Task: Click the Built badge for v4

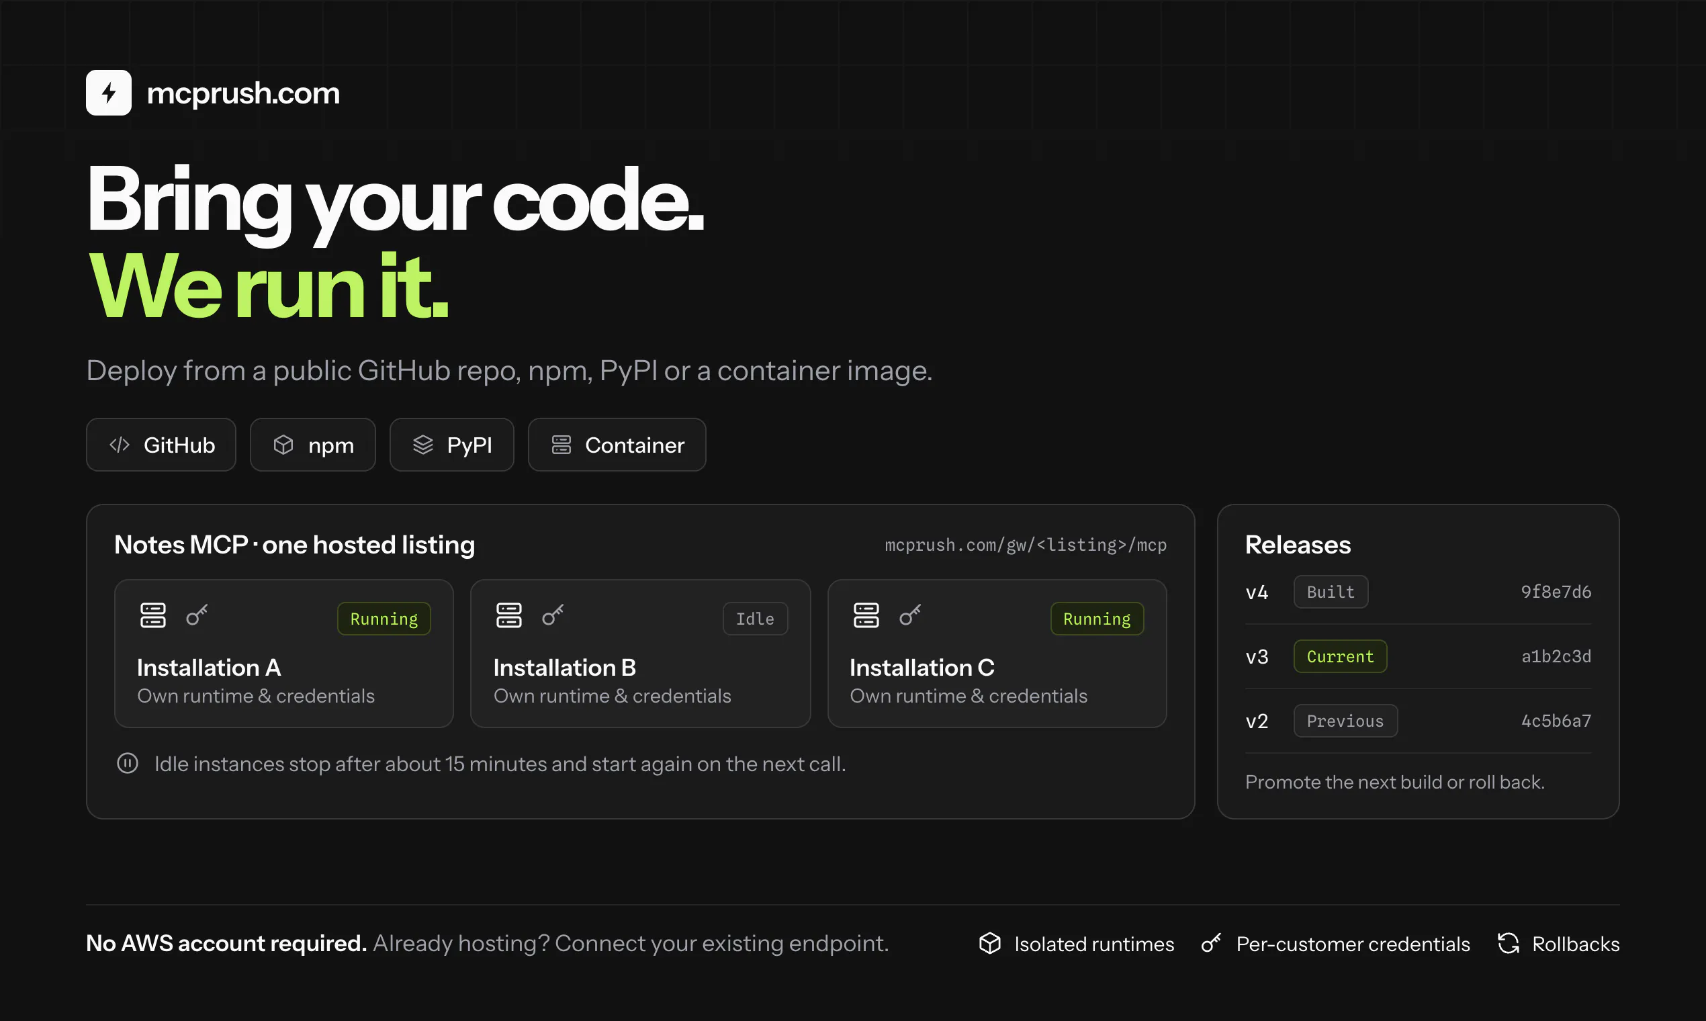Action: 1331,592
